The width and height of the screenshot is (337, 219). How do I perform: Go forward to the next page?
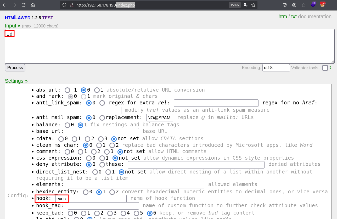(14, 5)
